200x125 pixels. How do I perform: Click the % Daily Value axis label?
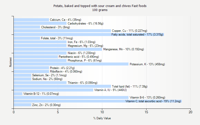point(102,118)
